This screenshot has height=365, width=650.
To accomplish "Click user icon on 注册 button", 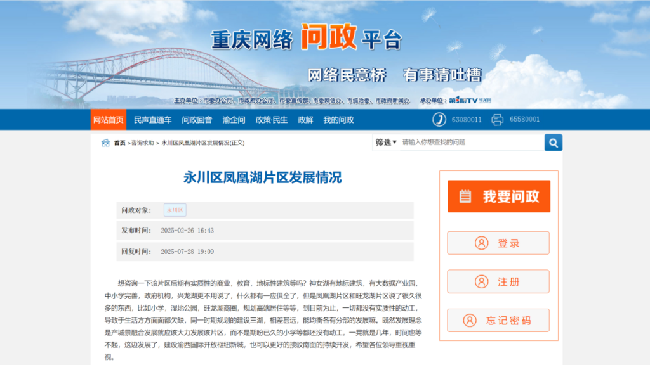I will 482,281.
